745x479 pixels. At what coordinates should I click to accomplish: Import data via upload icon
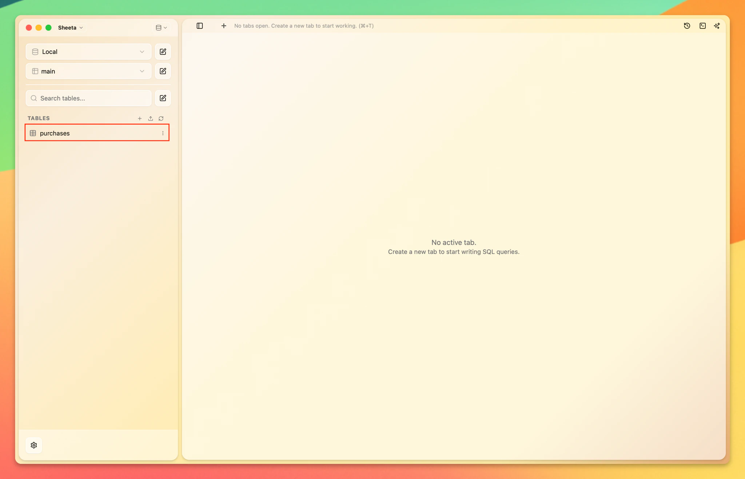tap(151, 118)
